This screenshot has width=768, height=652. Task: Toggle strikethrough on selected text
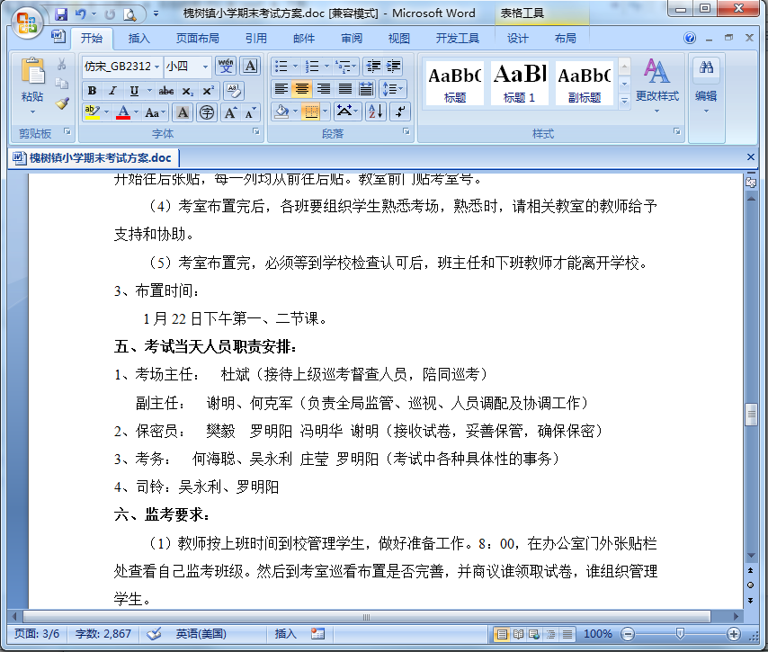[166, 90]
